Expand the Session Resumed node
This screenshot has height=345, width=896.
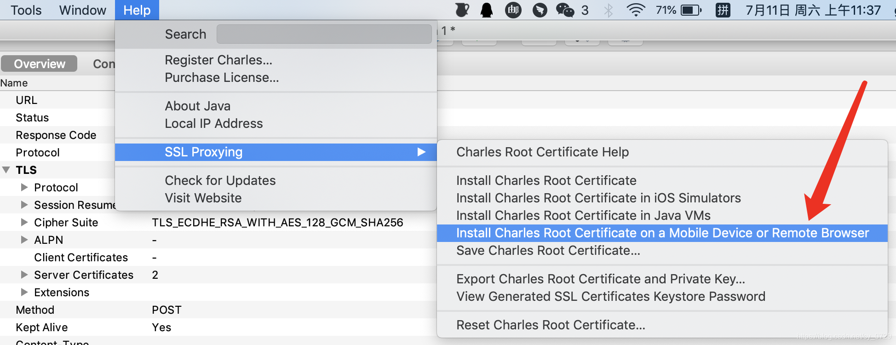coord(24,205)
